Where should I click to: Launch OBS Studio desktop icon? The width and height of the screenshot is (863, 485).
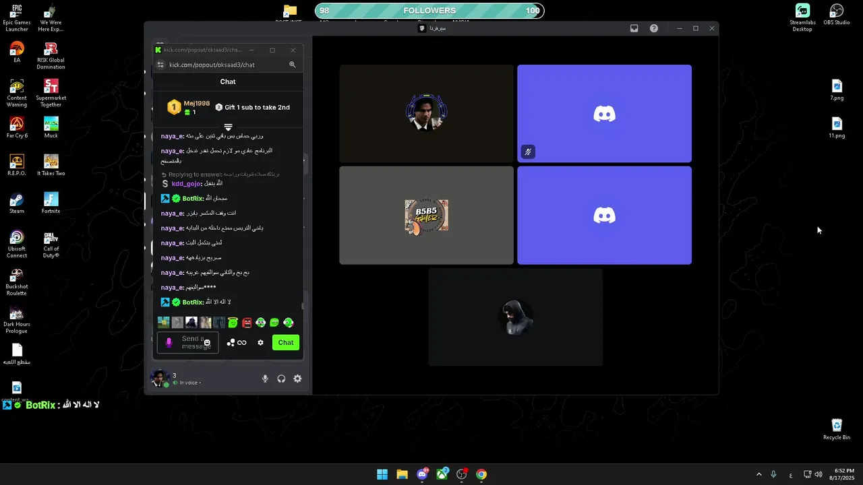[837, 15]
